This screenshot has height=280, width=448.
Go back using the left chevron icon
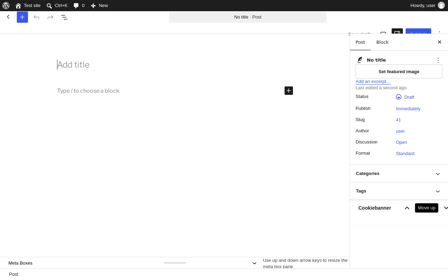click(8, 17)
